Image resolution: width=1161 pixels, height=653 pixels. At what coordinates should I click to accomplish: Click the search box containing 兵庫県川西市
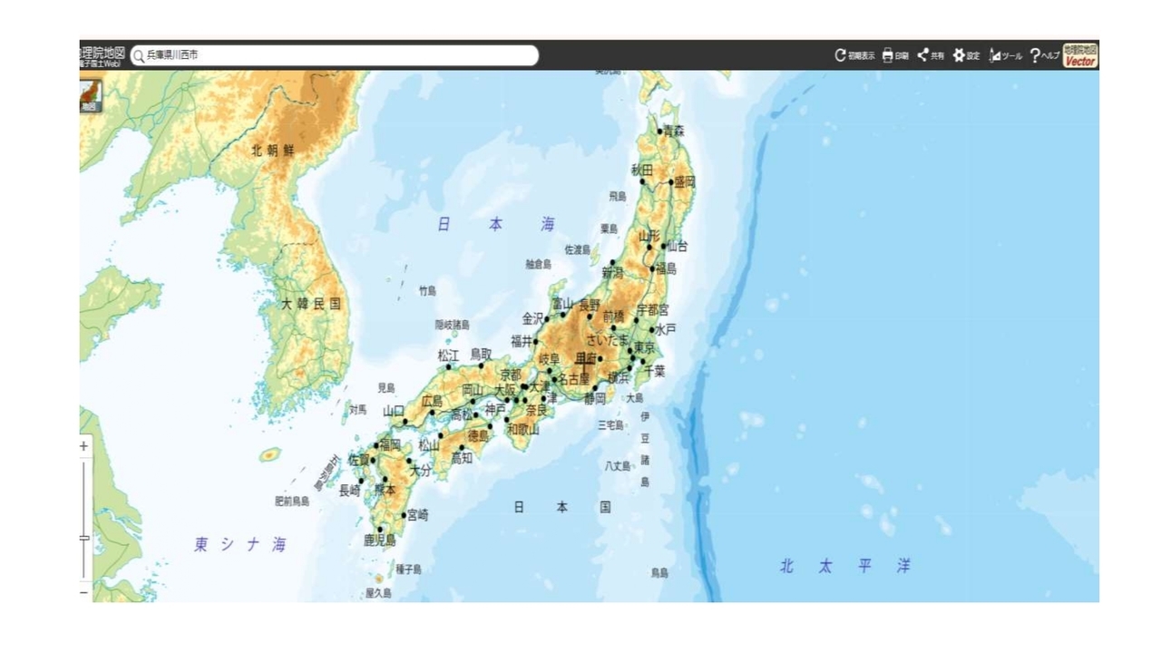335,55
